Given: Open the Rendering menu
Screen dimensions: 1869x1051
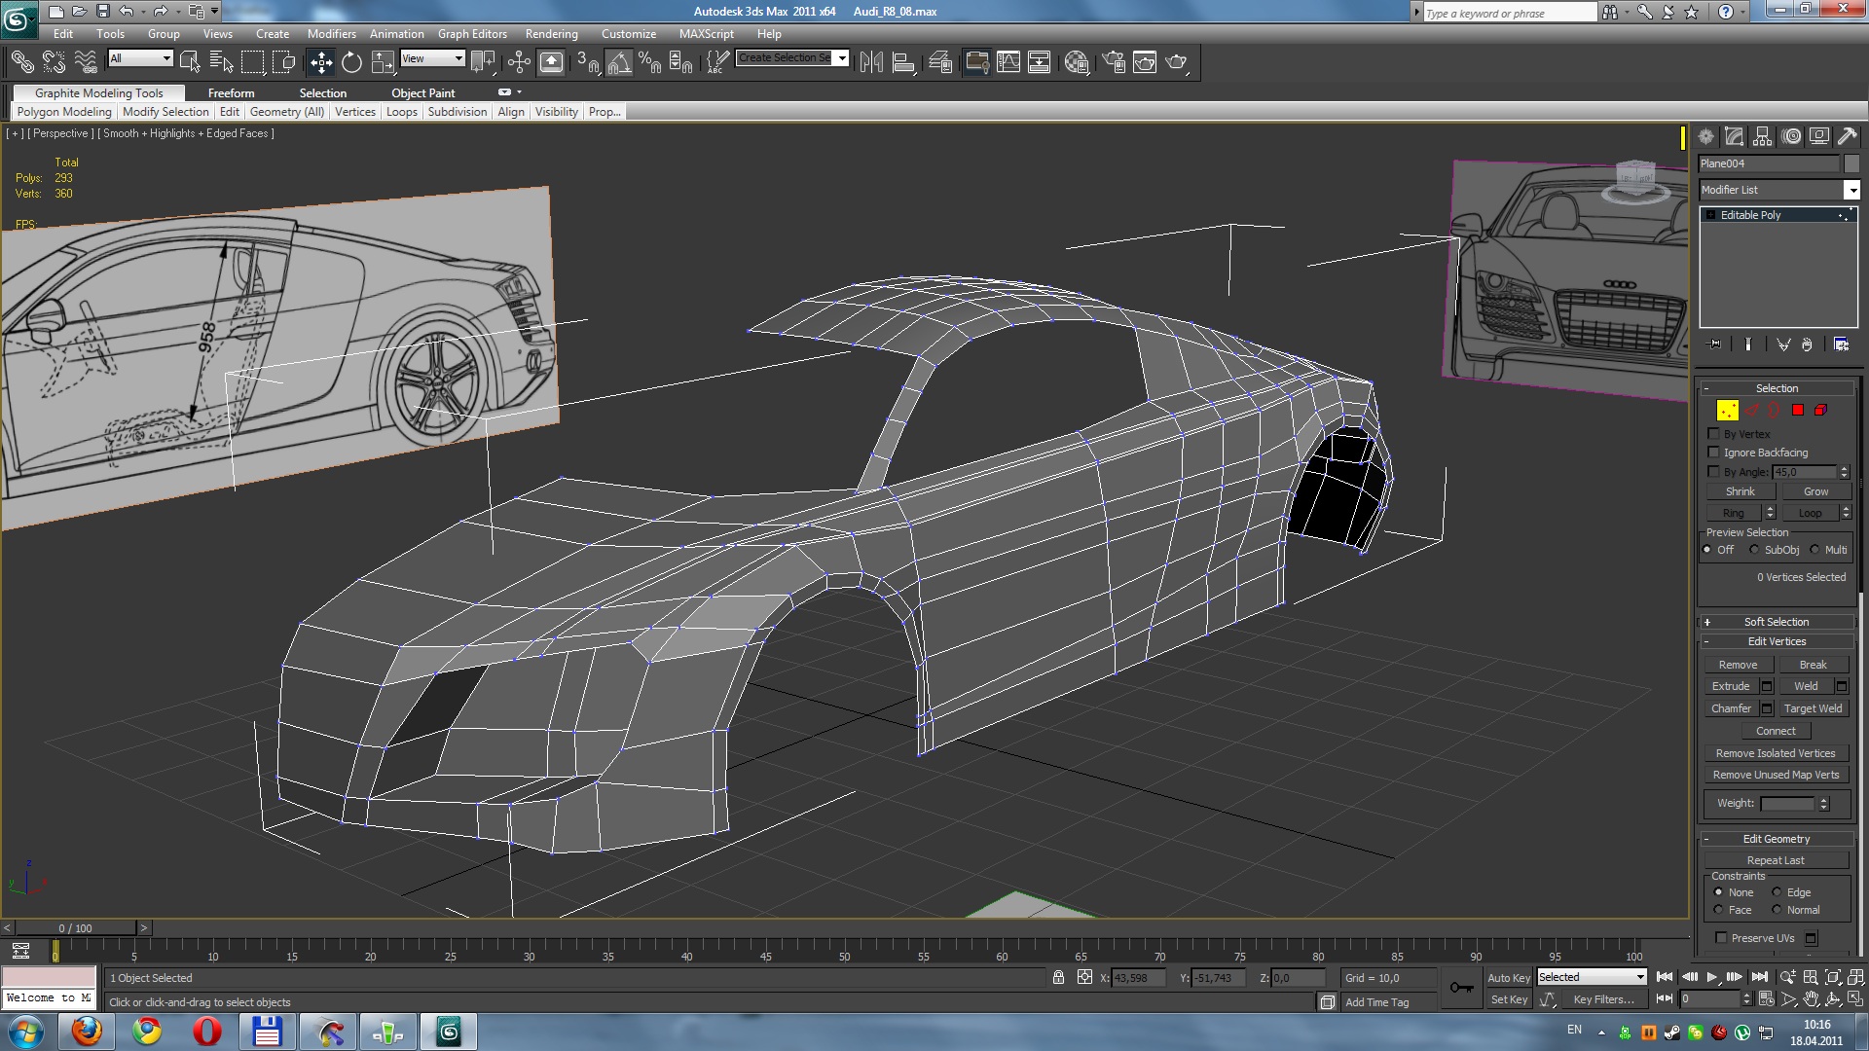Looking at the screenshot, I should [x=551, y=34].
